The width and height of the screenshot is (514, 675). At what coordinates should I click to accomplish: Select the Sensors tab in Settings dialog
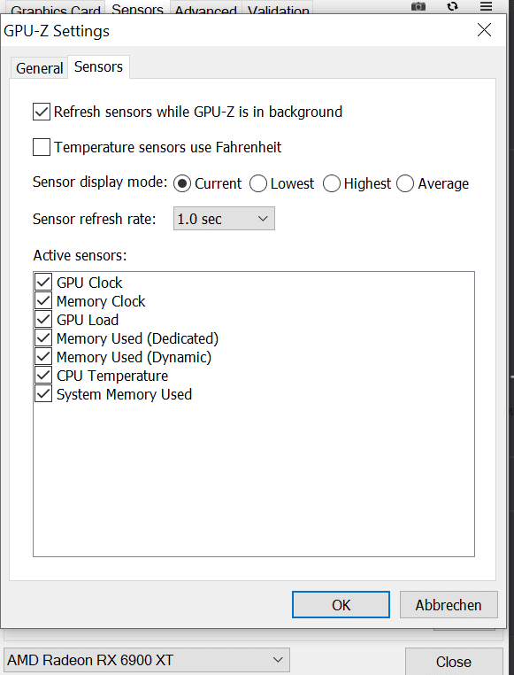pyautogui.click(x=98, y=66)
